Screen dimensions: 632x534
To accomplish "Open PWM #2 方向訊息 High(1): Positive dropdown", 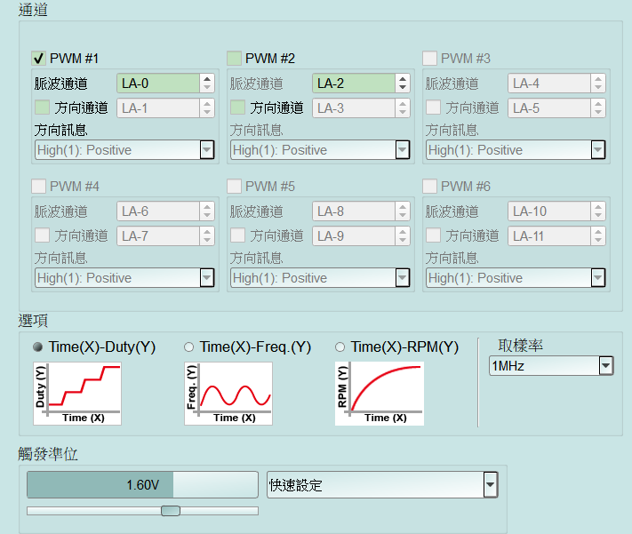I will click(320, 150).
